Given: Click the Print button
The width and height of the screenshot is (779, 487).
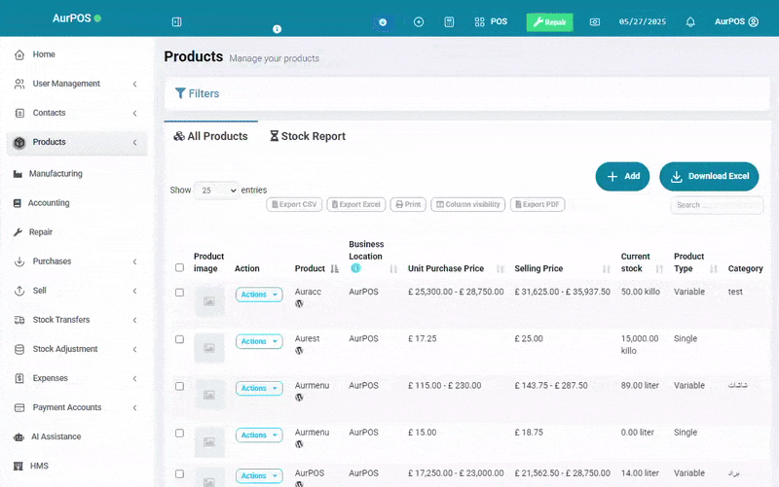Looking at the screenshot, I should [408, 204].
